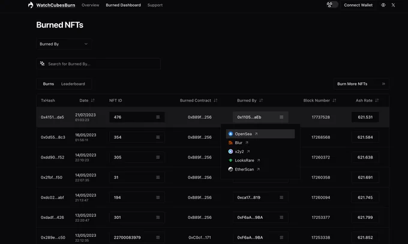Click transaction hash 0x289e...c50

click(x=53, y=237)
